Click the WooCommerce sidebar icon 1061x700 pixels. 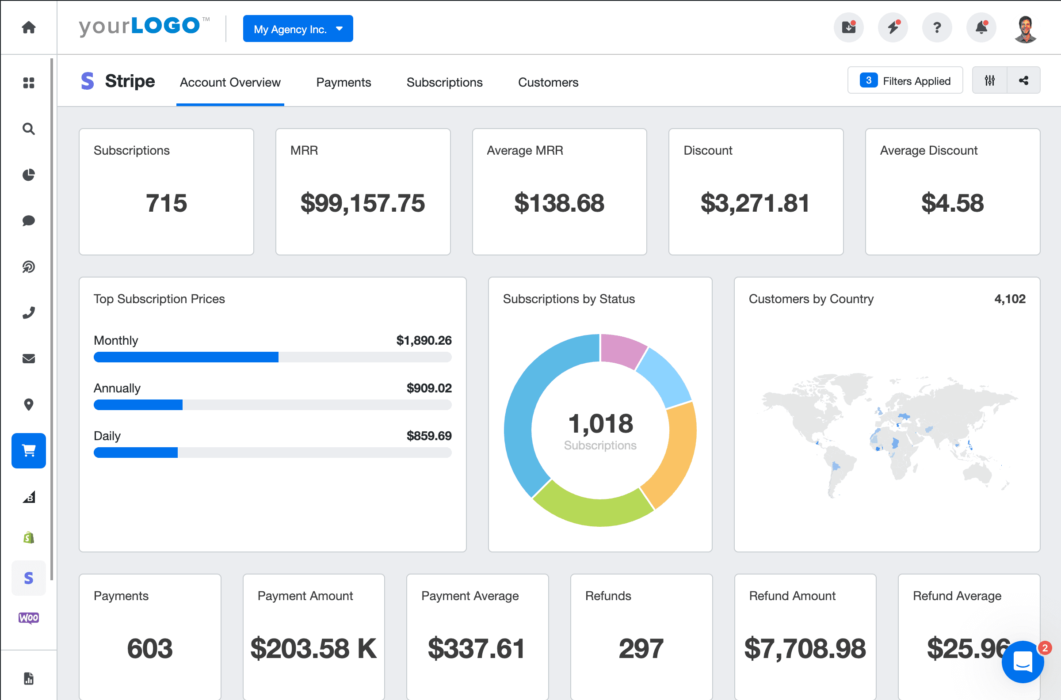tap(29, 618)
